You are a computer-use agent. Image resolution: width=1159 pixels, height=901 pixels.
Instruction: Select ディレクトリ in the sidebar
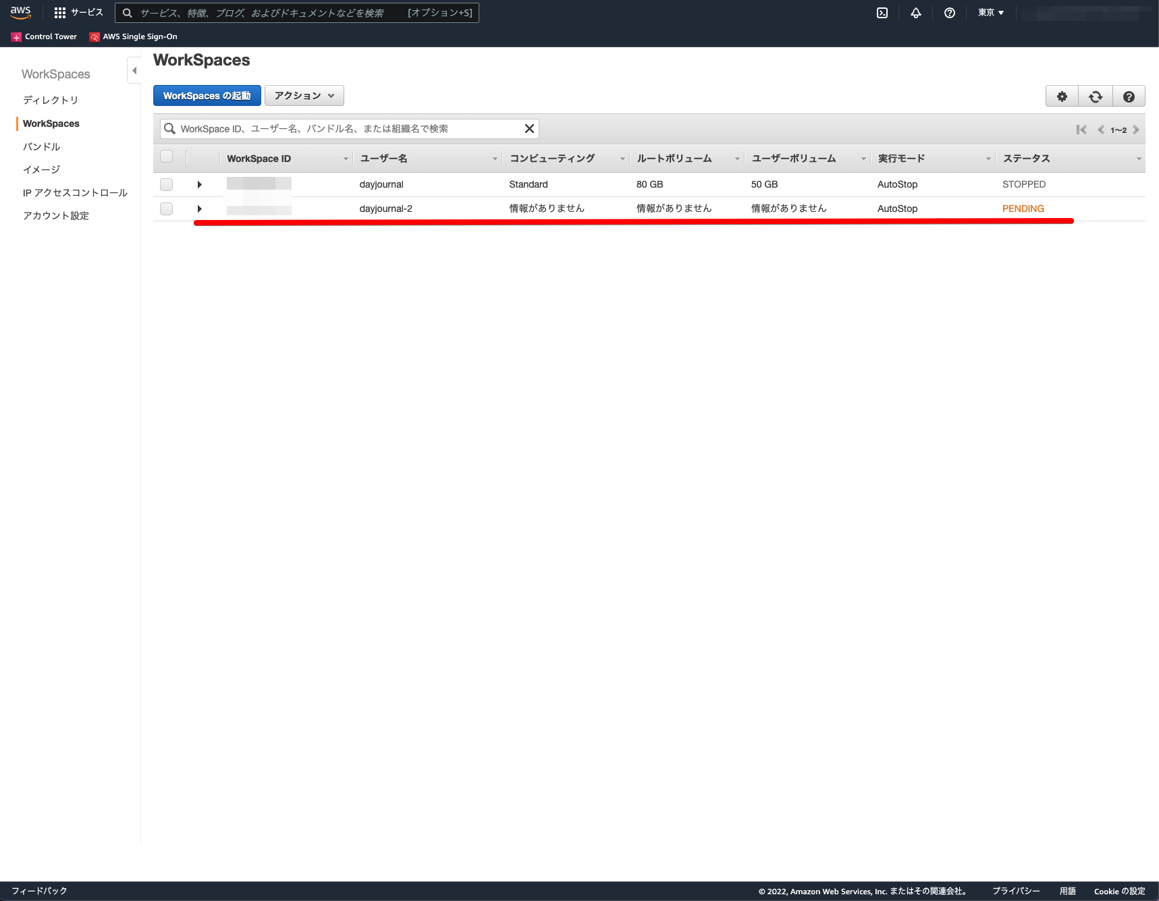51,100
